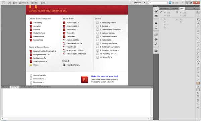Open the Help menu
Viewport: 201px width, 121px height.
(43, 3)
